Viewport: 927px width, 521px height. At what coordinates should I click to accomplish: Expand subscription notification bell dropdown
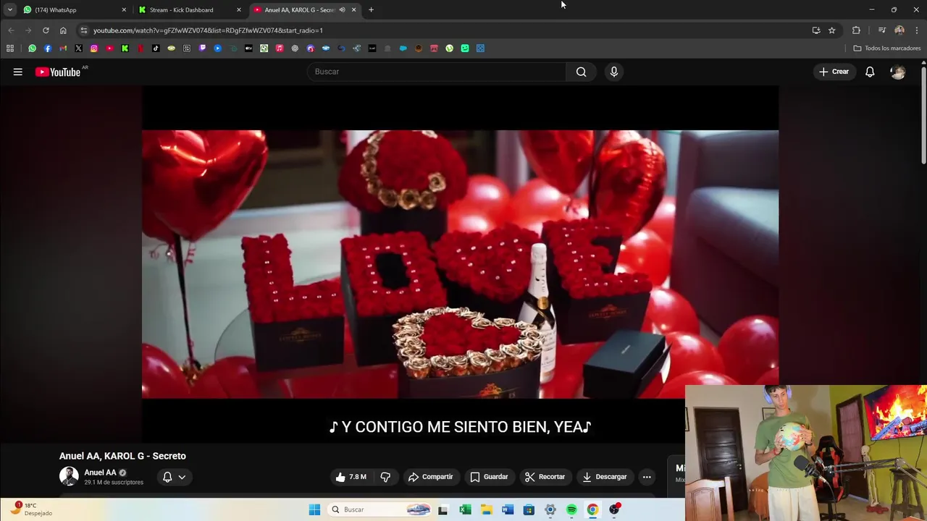tap(174, 477)
